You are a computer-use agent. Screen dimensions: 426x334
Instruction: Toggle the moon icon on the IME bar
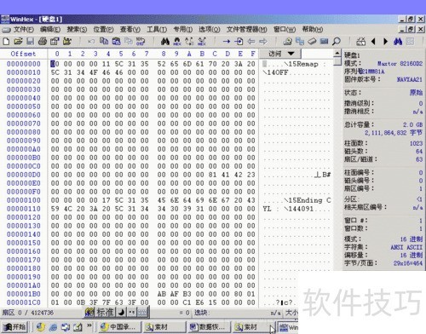[x=121, y=312]
